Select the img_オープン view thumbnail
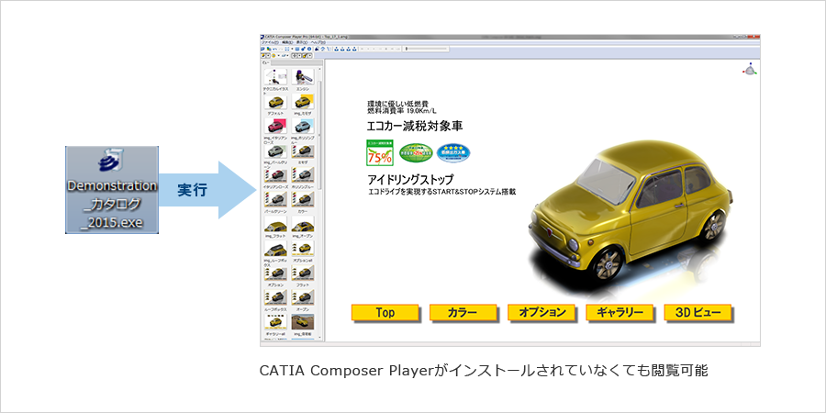 pyautogui.click(x=303, y=225)
